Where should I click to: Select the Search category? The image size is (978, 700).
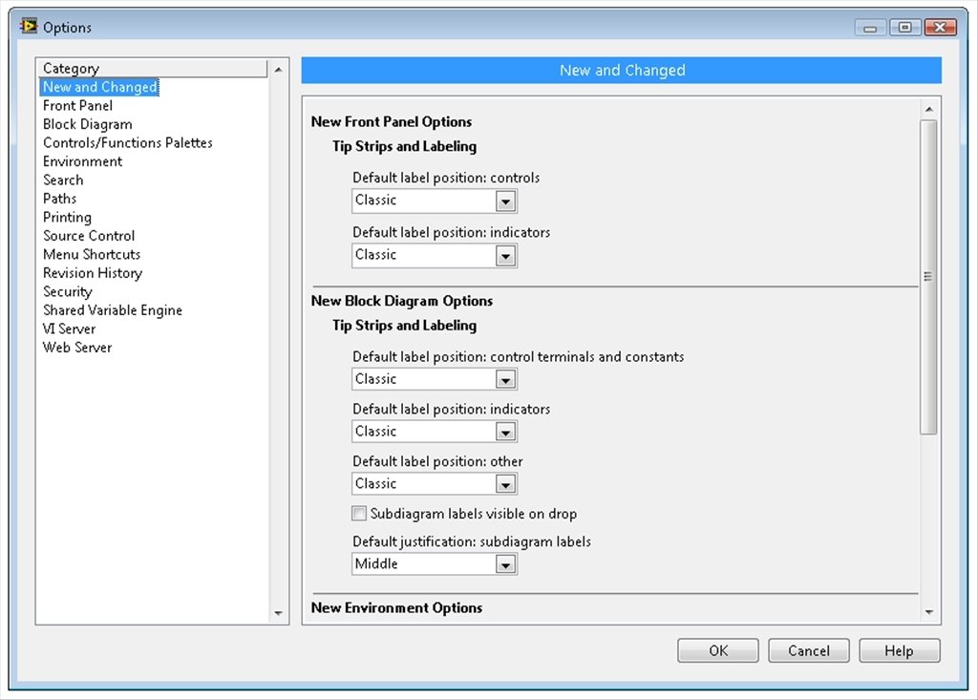click(63, 180)
